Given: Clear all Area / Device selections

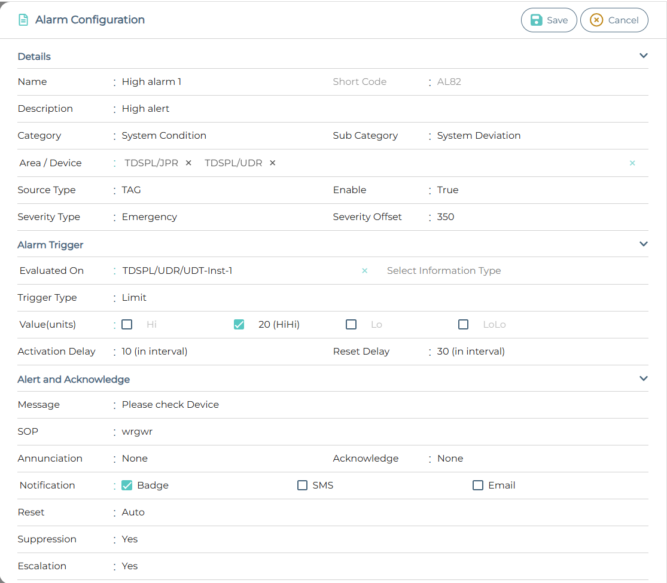Looking at the screenshot, I should 632,163.
